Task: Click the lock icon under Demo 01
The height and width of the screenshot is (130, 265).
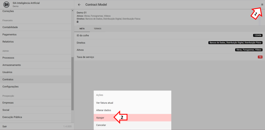Action: [x=78, y=22]
